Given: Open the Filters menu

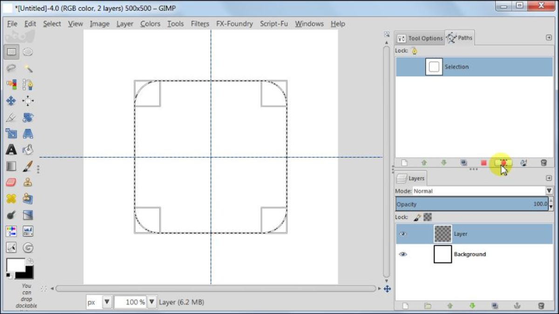Looking at the screenshot, I should pyautogui.click(x=199, y=24).
